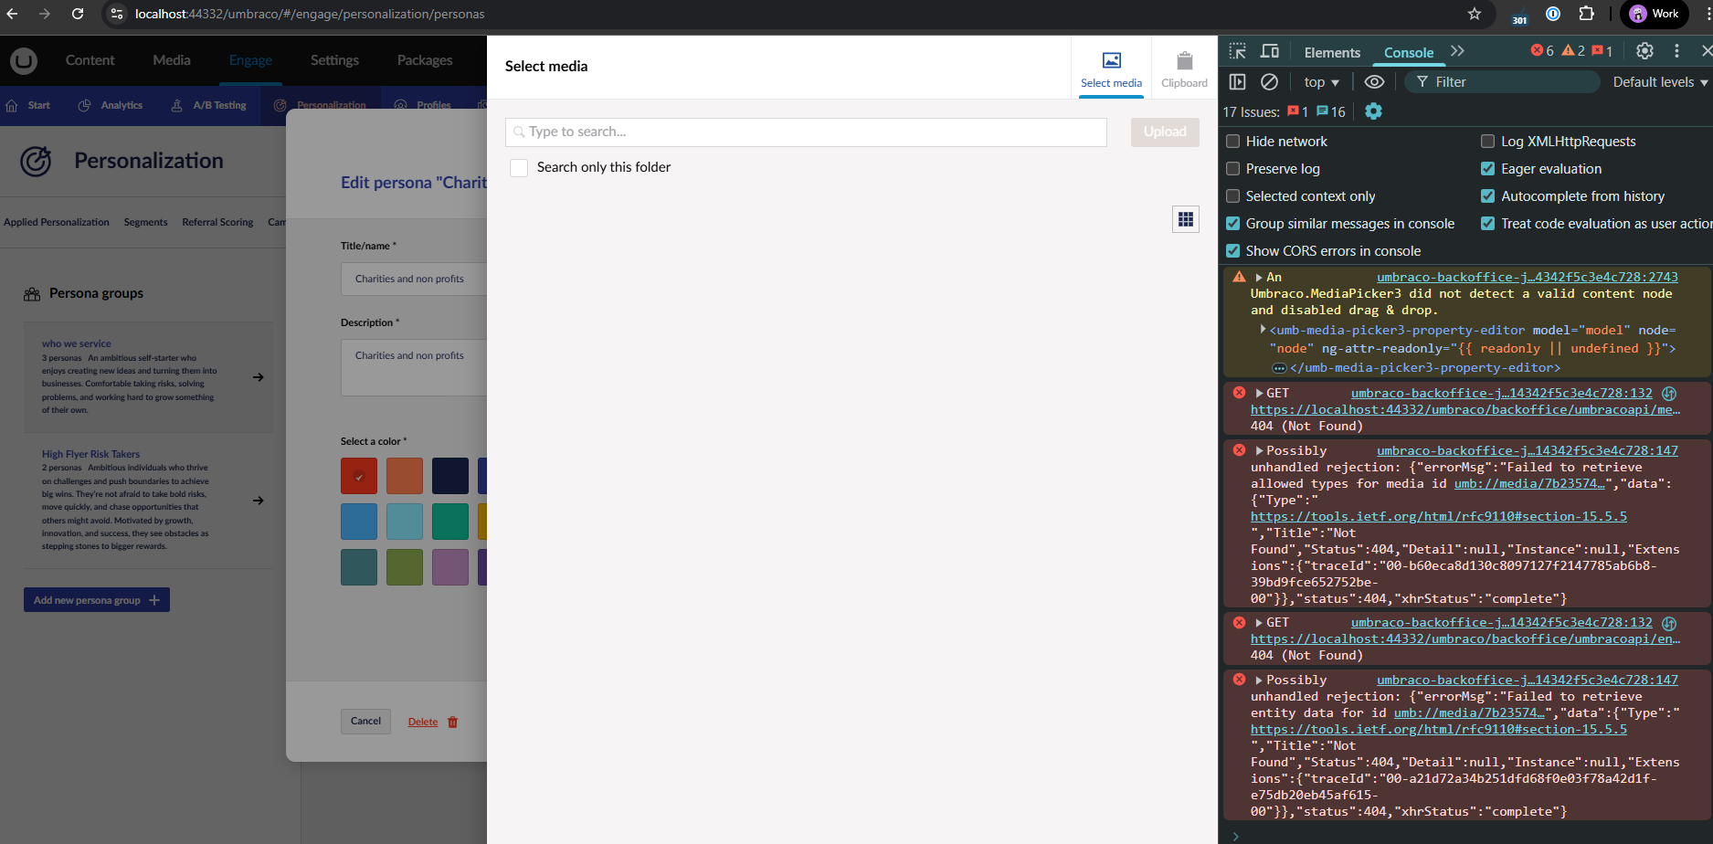
Task: Enable the Preserve log checkbox
Action: pyautogui.click(x=1233, y=169)
